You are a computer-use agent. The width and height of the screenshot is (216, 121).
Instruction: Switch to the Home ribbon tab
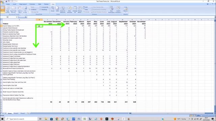pos(8,4)
